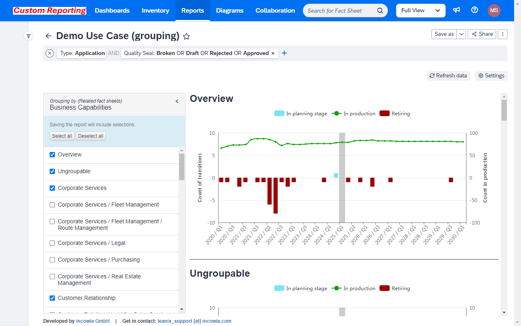This screenshot has height=326, width=521.
Task: Check Corporate Services / Fleet Management
Action: pos(52,205)
